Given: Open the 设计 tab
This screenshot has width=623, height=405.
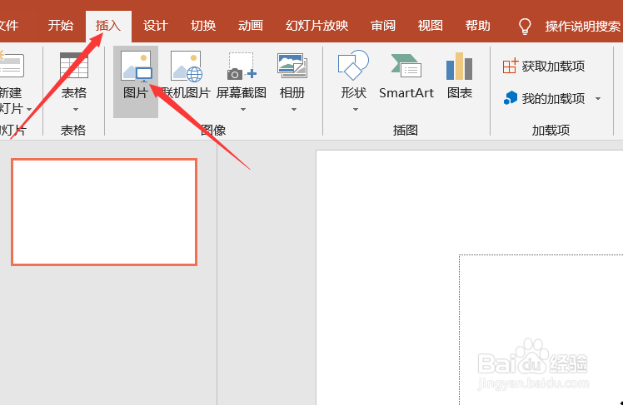Looking at the screenshot, I should pos(156,26).
